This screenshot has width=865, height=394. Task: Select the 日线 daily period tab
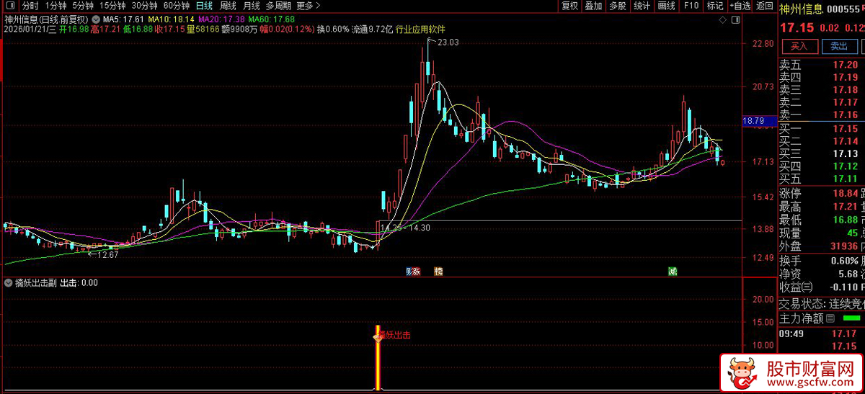click(x=204, y=6)
